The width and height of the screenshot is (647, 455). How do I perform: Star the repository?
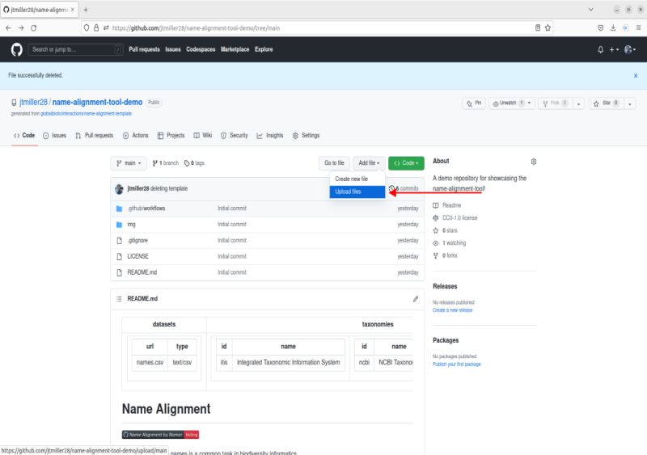click(606, 103)
